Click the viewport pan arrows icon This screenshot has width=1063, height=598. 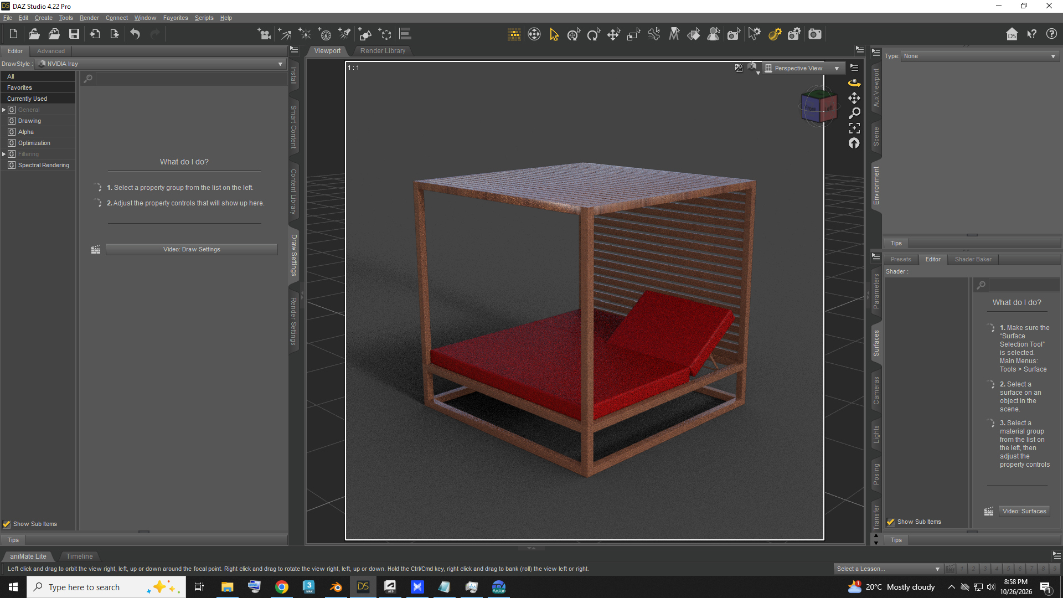click(x=854, y=98)
